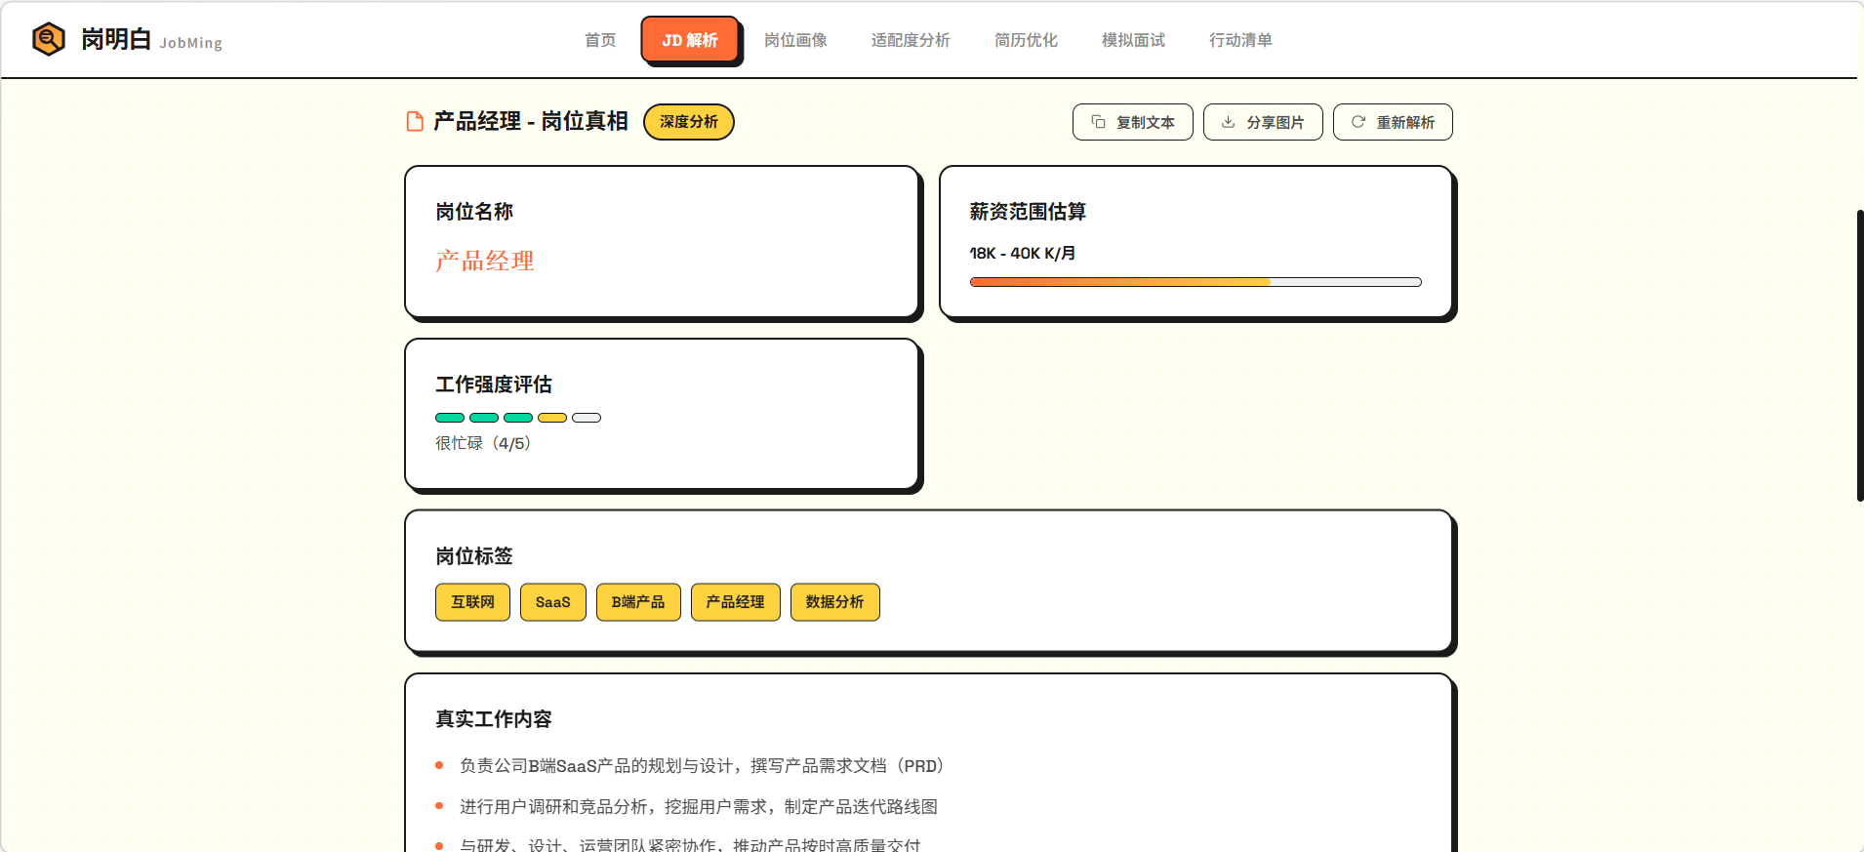
Task: Choose the B端产品 tag
Action: click(x=638, y=602)
